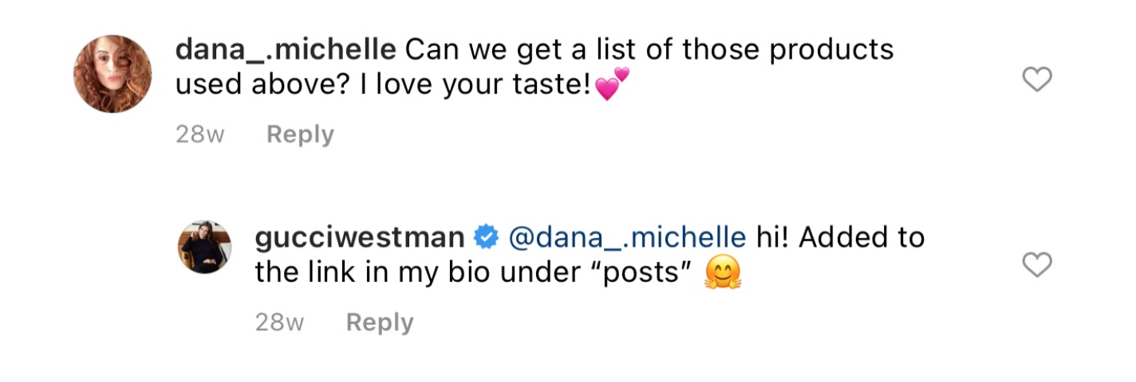This screenshot has width=1136, height=382.
Task: Click the 28w timestamp under dana's comment
Action: coord(199,134)
